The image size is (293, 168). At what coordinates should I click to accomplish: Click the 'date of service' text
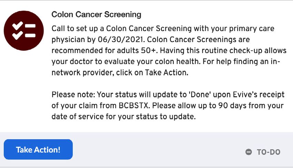pos(78,117)
